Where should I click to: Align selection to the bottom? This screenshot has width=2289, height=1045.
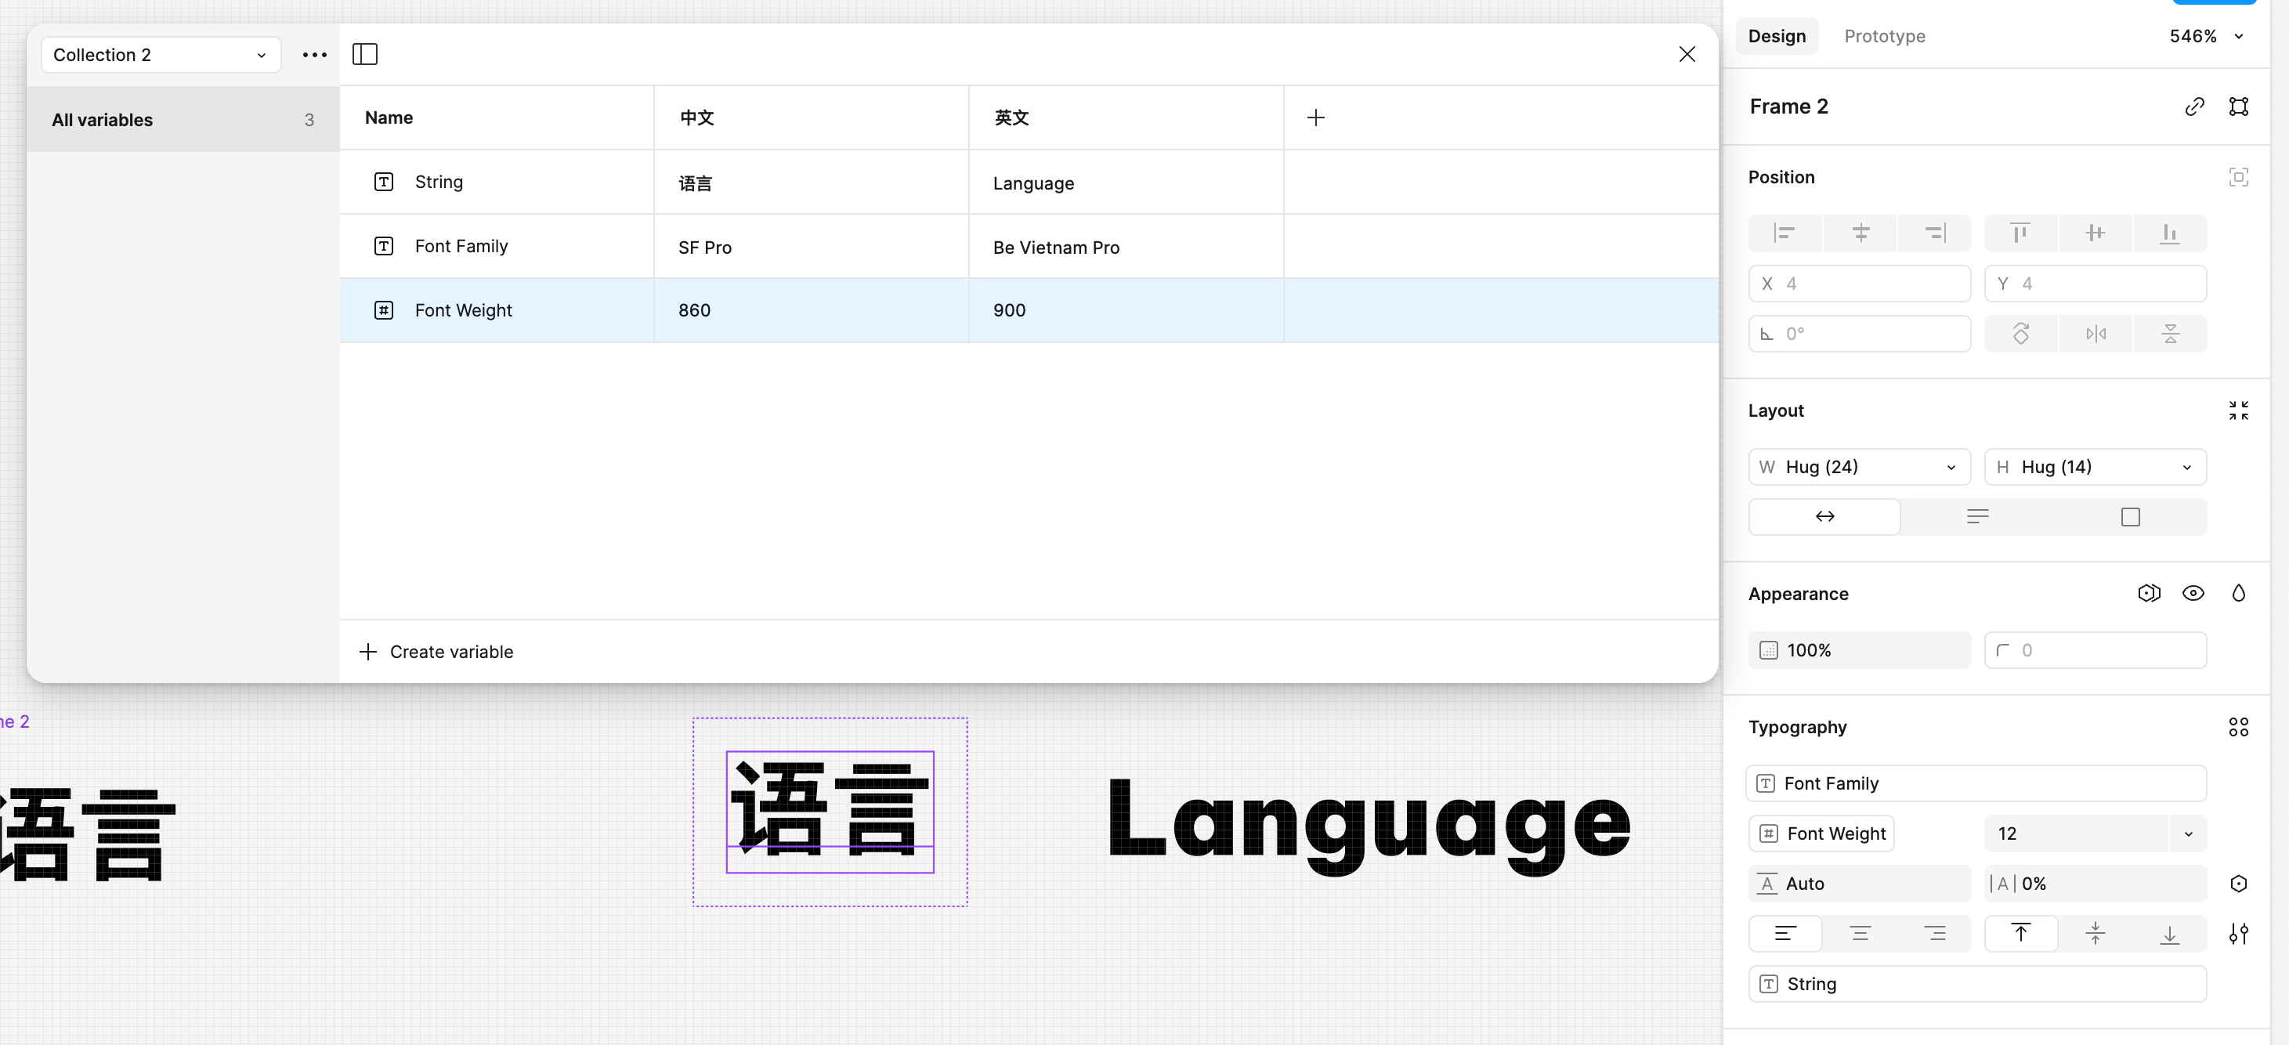2170,233
